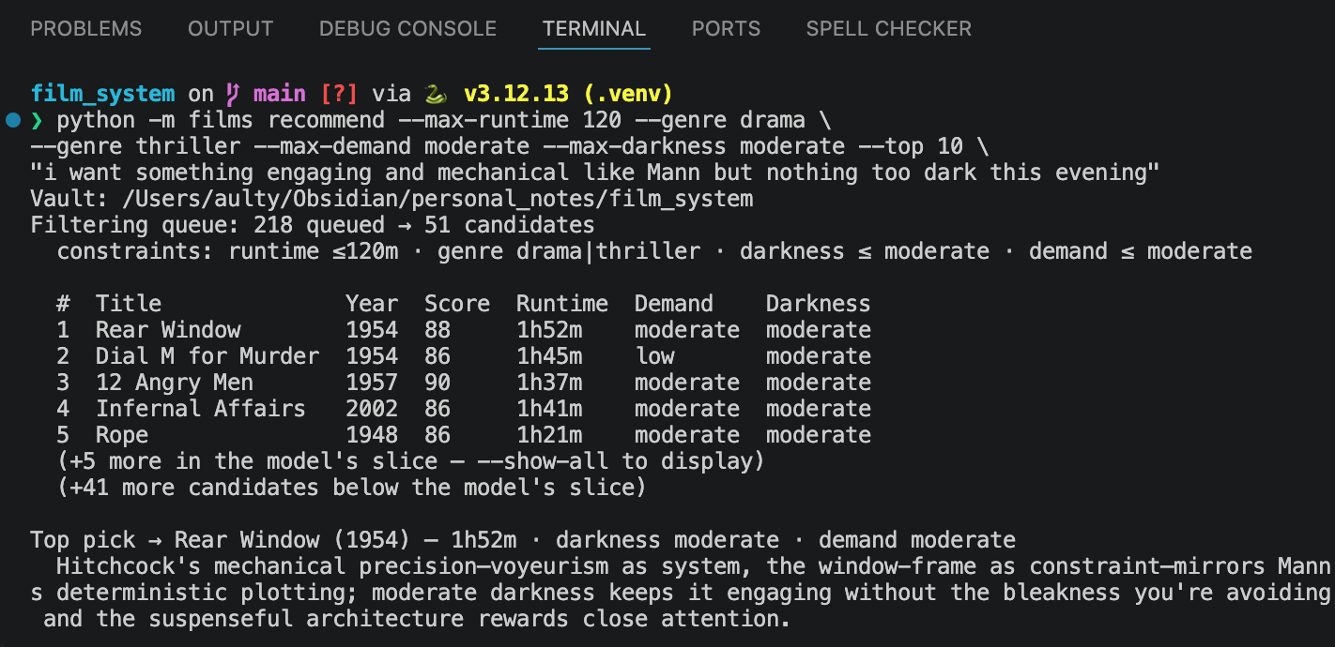This screenshot has width=1335, height=647.
Task: Click the green prompt arrow character
Action: click(x=38, y=120)
